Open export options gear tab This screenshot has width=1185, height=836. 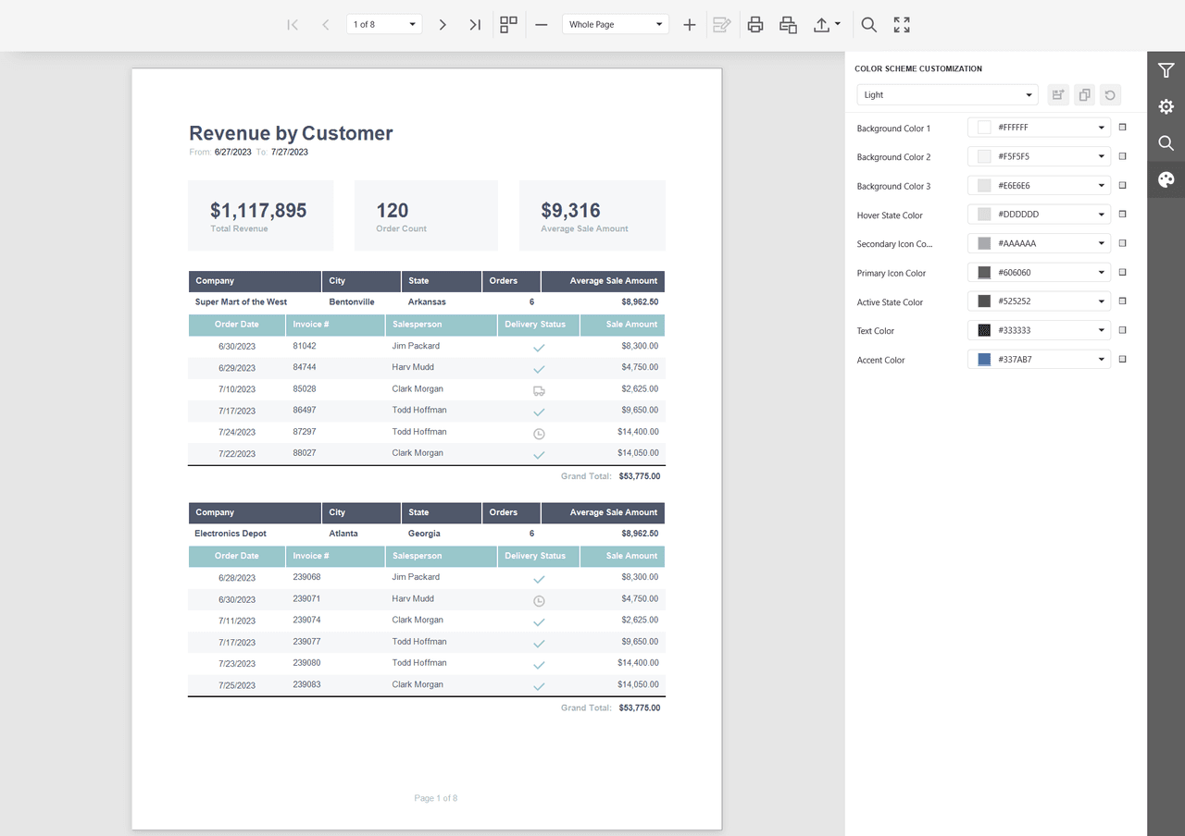[1166, 106]
